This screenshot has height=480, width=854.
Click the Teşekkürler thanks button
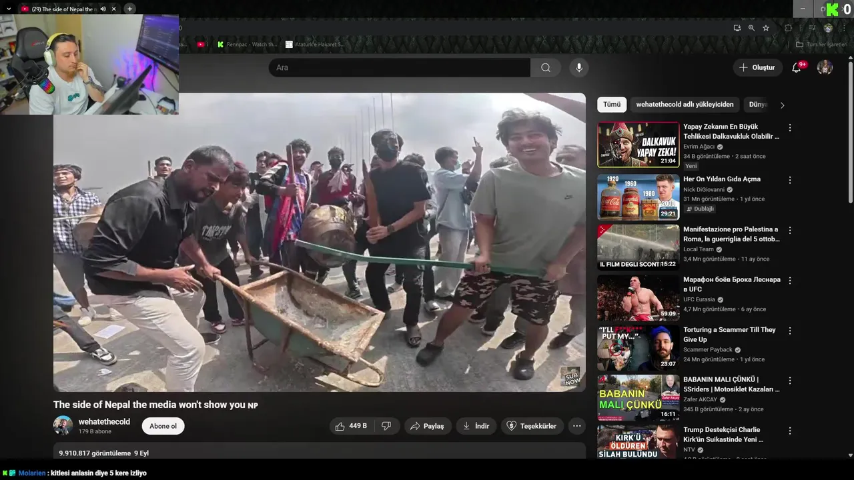(532, 426)
